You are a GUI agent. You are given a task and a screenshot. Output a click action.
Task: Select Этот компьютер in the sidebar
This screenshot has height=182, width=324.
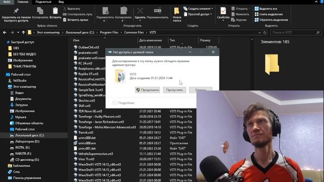pyautogui.click(x=24, y=86)
